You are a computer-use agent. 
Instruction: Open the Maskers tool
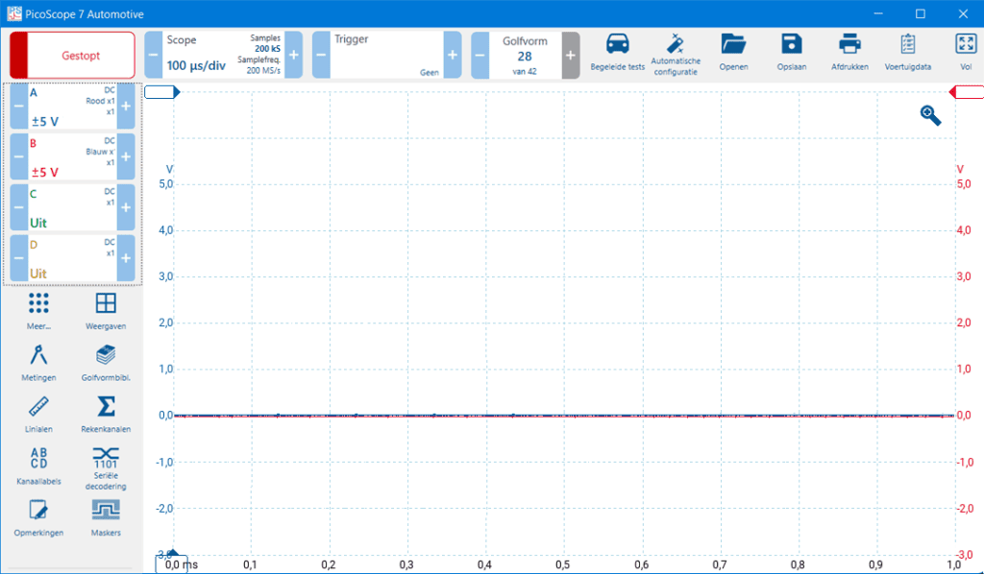coord(105,516)
